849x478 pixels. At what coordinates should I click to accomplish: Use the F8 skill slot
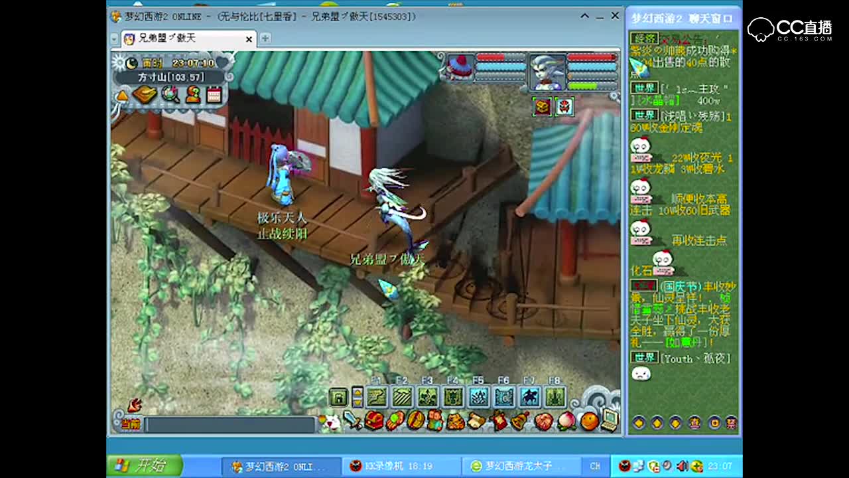555,397
